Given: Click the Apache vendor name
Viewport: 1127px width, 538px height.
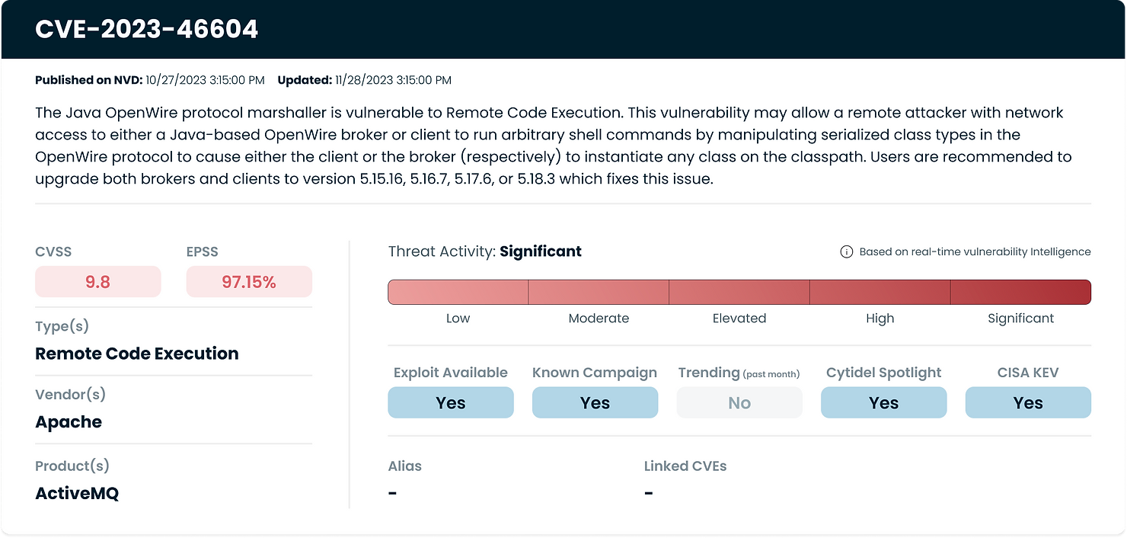Looking at the screenshot, I should (69, 421).
